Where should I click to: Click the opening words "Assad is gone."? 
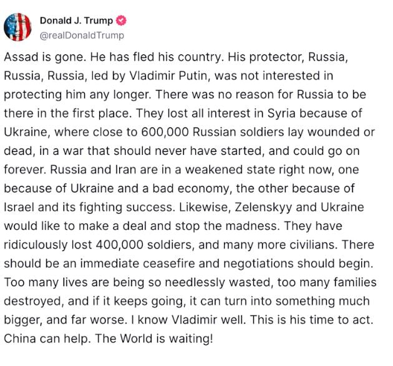pos(45,57)
